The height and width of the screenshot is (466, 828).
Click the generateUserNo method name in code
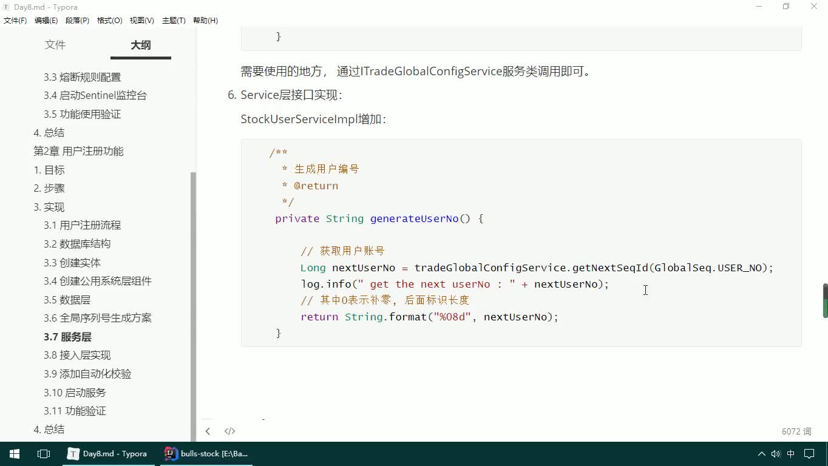pos(414,218)
